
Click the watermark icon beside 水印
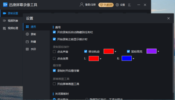pos(27,49)
